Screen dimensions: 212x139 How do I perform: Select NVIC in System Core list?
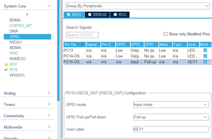14,53
